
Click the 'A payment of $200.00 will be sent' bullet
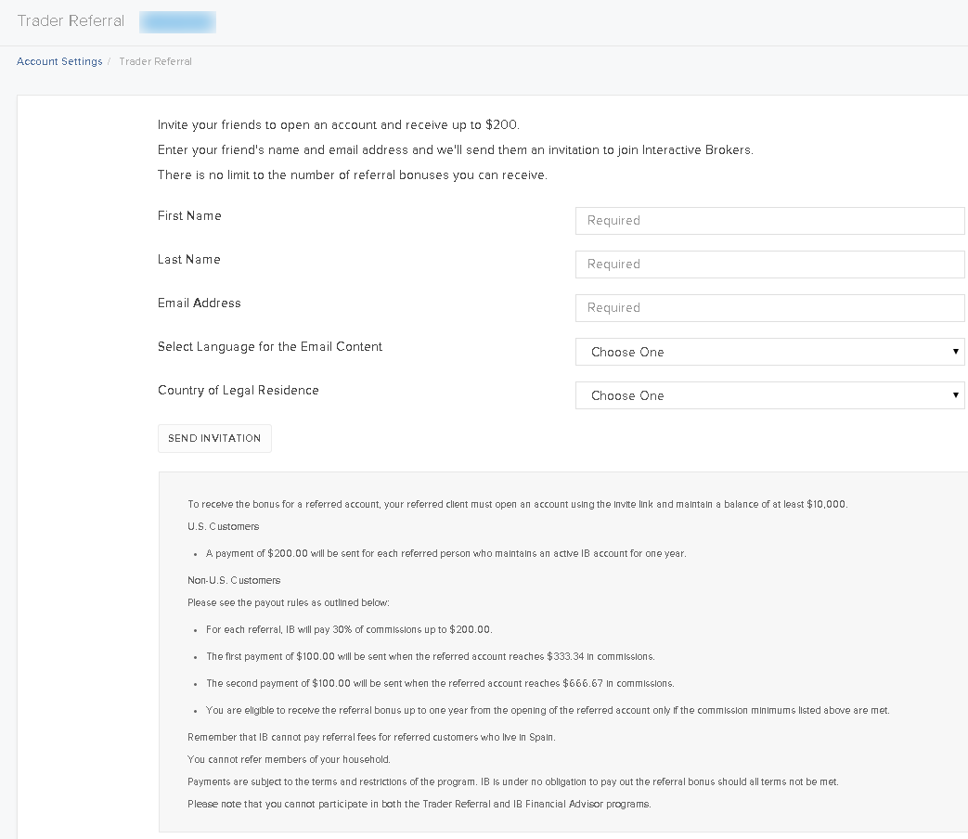point(446,554)
